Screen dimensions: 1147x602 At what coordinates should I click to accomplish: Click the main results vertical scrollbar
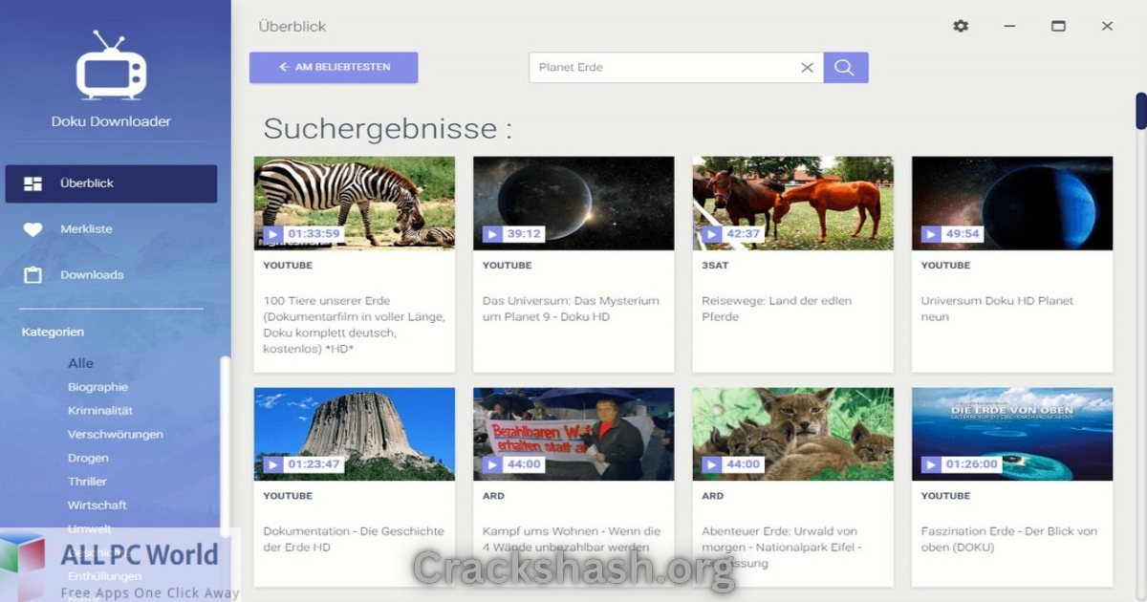(1140, 111)
